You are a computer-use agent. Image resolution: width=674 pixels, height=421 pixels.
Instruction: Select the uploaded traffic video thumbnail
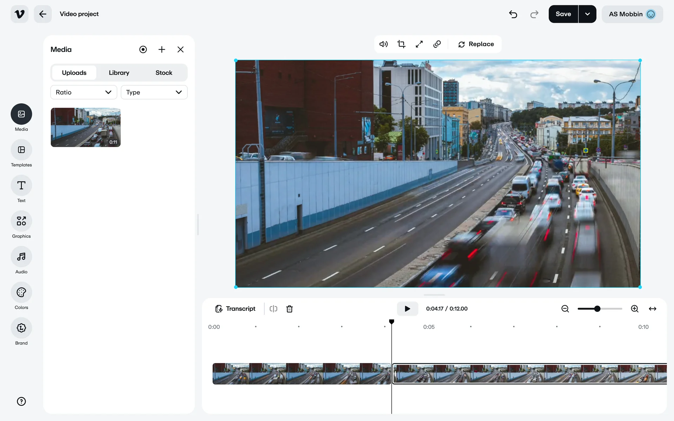pos(86,127)
